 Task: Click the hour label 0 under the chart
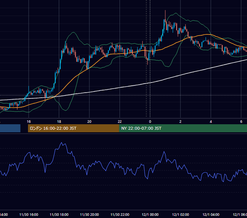150,122
